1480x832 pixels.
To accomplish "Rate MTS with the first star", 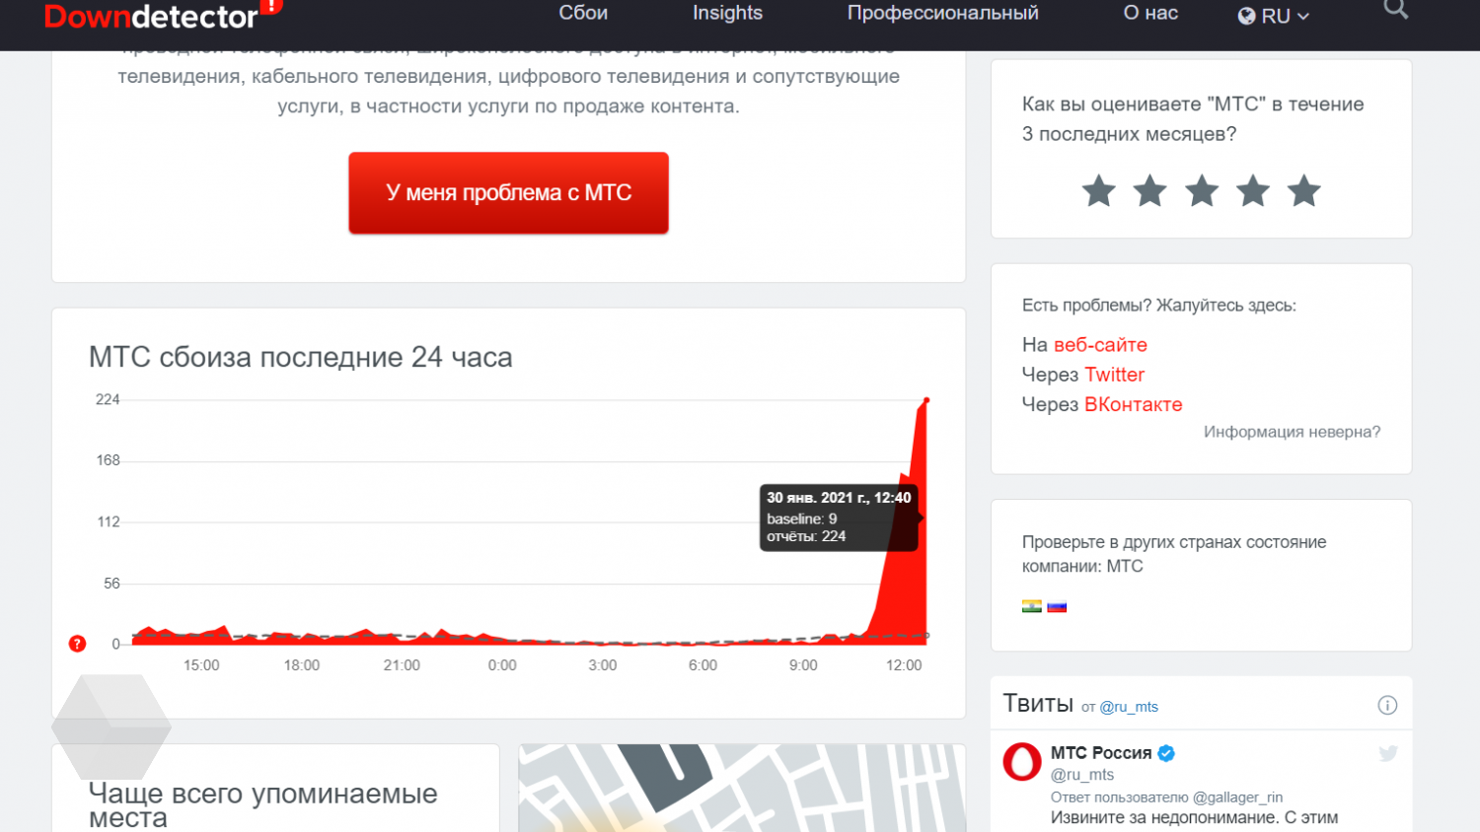I will coord(1098,190).
